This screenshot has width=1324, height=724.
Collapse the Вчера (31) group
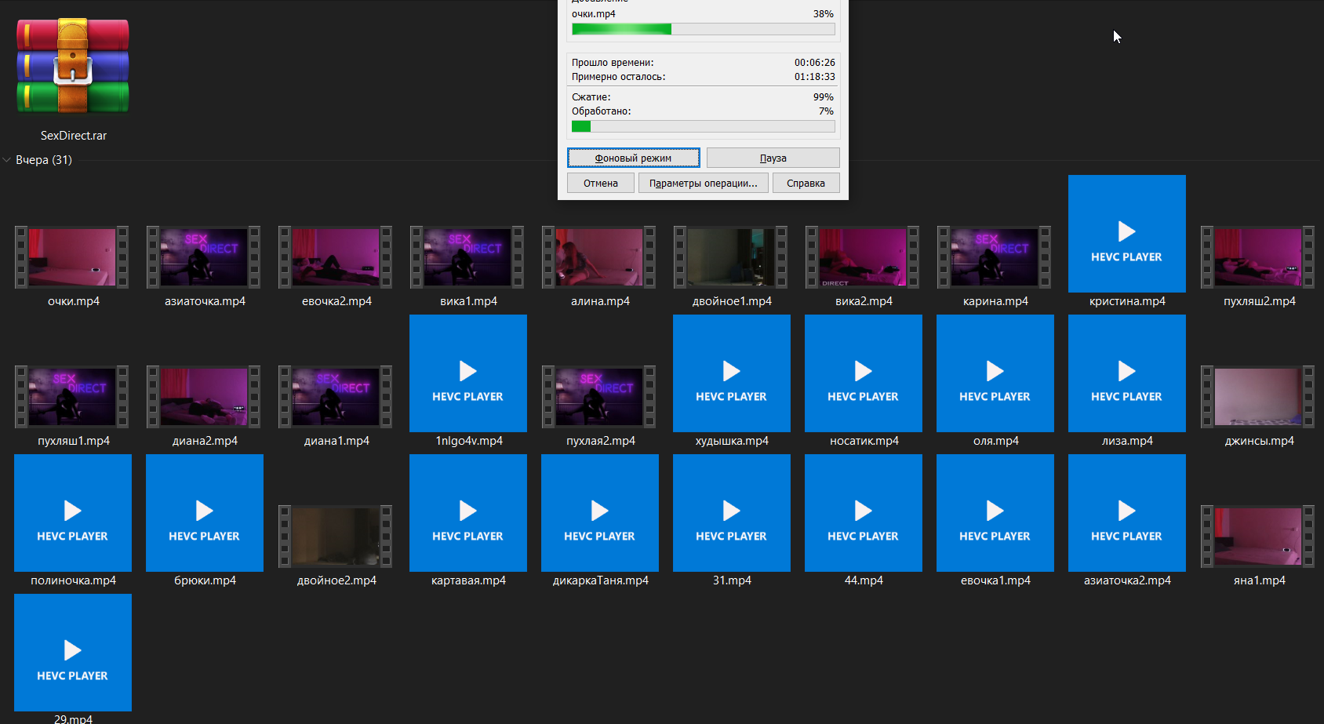tap(7, 160)
